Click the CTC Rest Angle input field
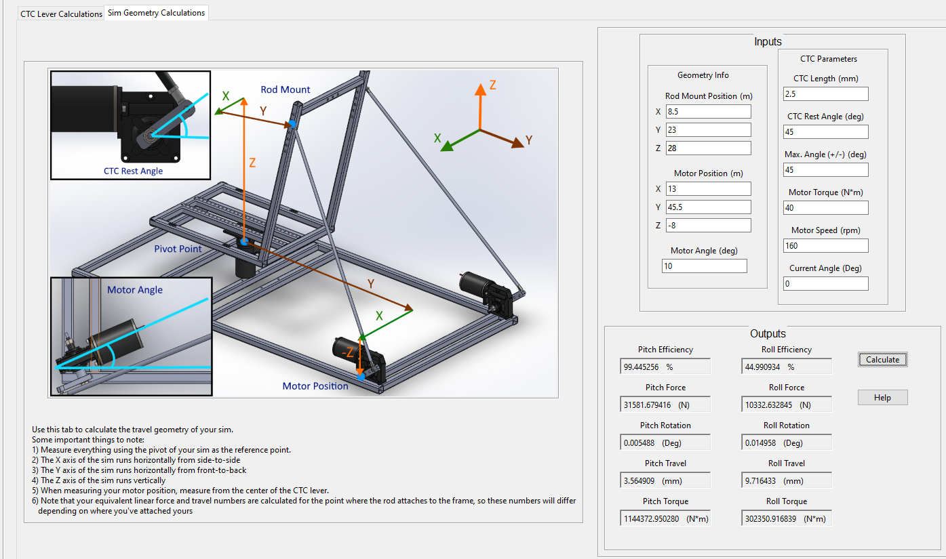The width and height of the screenshot is (946, 559). click(x=826, y=132)
